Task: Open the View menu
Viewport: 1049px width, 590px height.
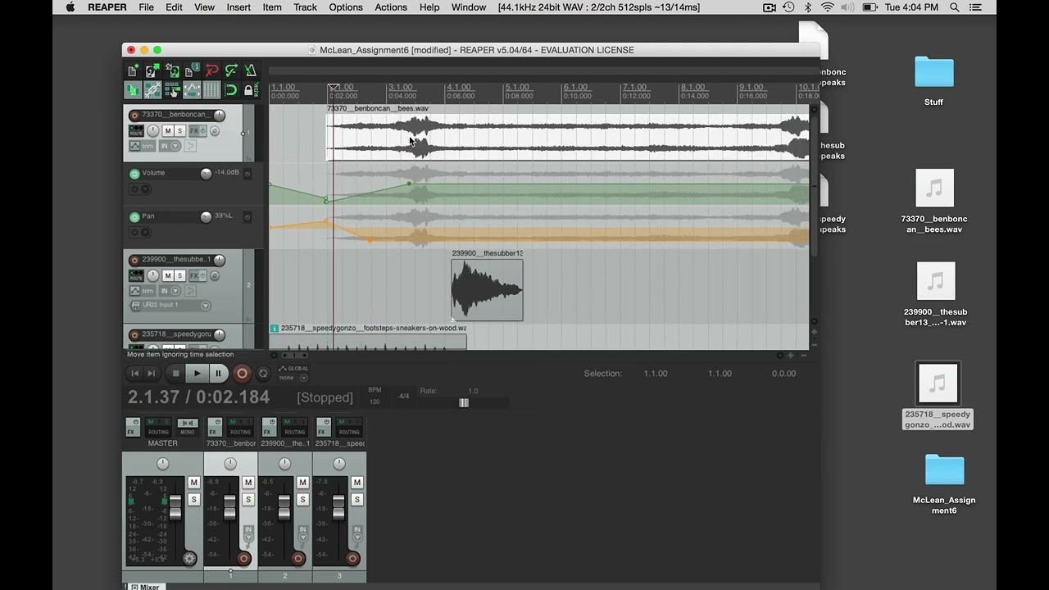Action: [204, 7]
